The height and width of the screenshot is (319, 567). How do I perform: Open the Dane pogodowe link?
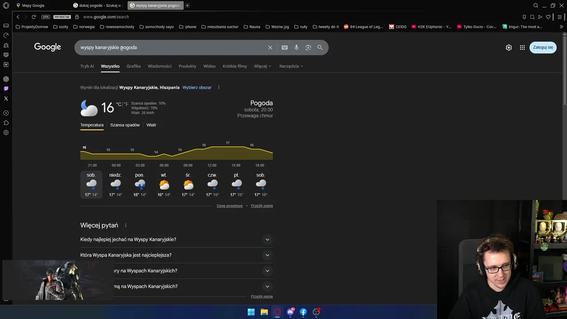tap(229, 206)
